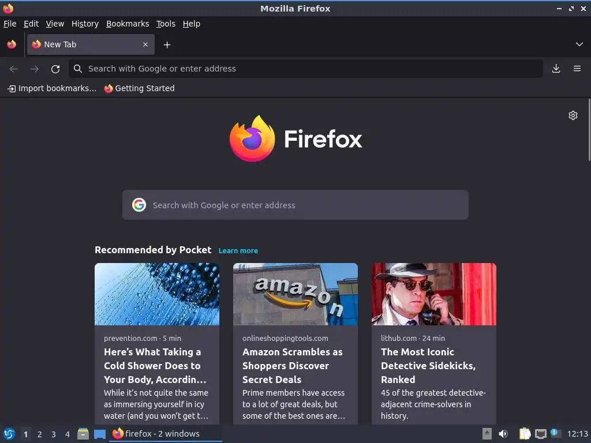Maximize the Mozilla Firefox window
This screenshot has width=591, height=443.
click(571, 8)
